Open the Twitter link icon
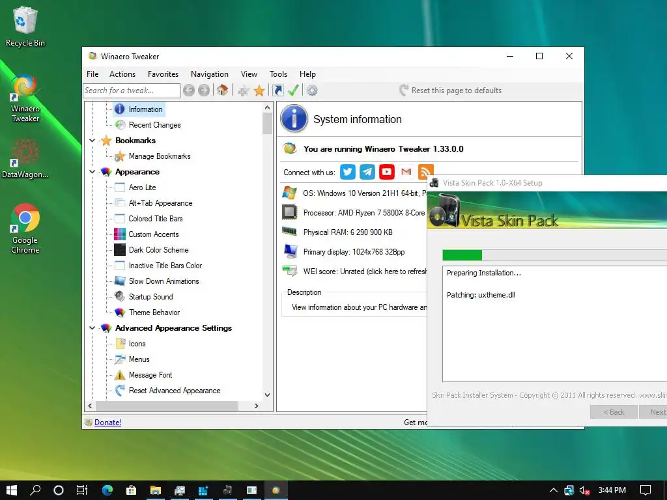This screenshot has height=500, width=667. [348, 172]
